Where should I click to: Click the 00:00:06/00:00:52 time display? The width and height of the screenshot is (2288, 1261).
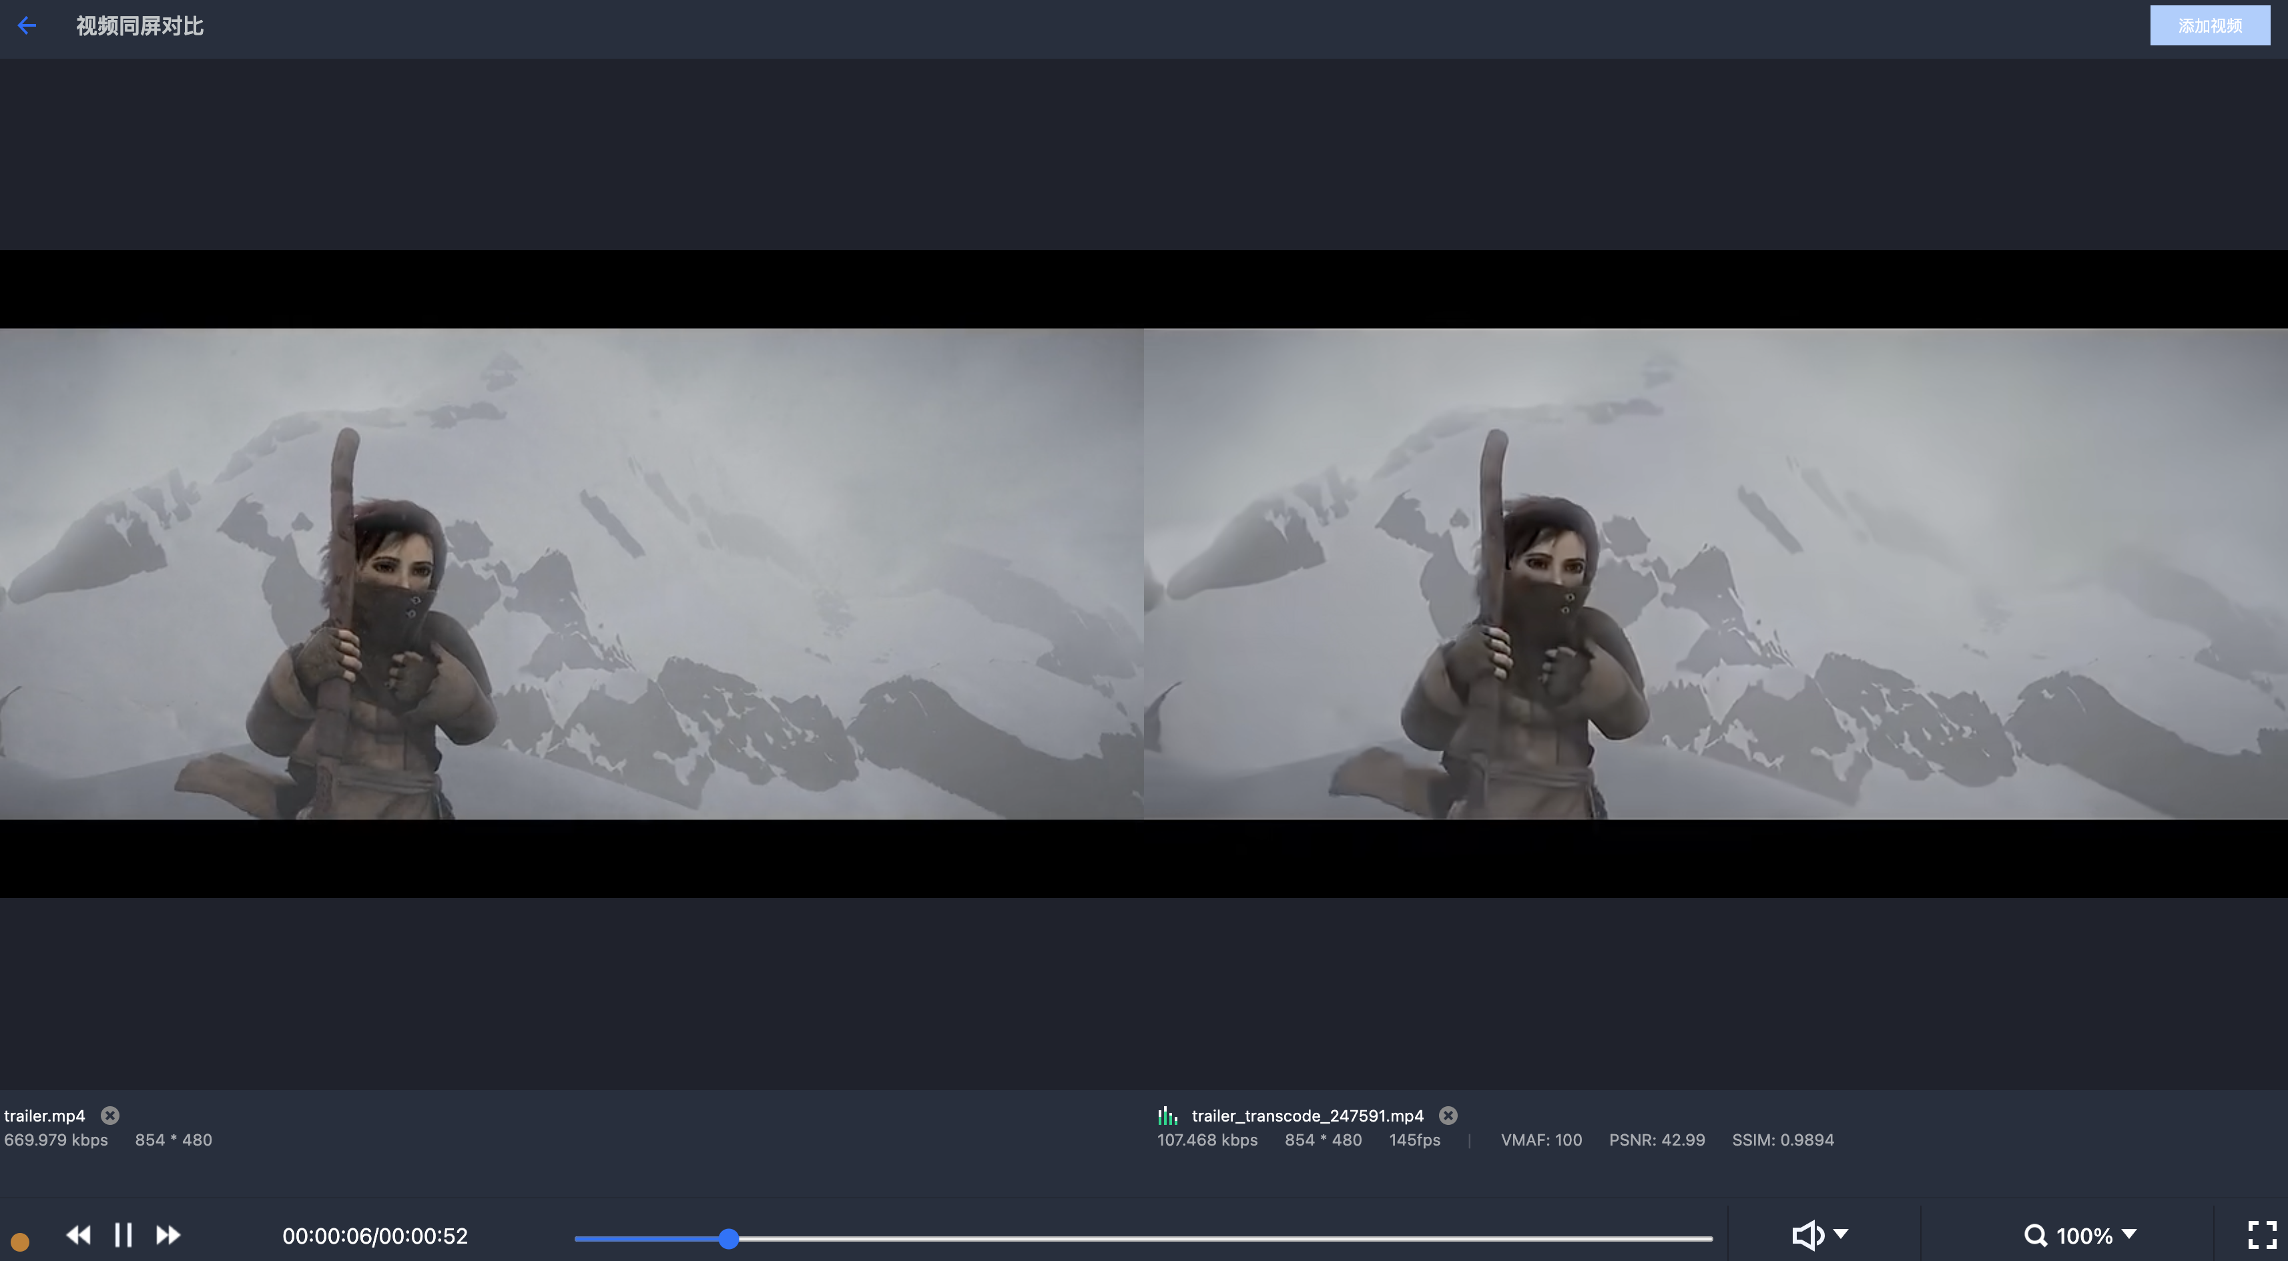click(375, 1236)
